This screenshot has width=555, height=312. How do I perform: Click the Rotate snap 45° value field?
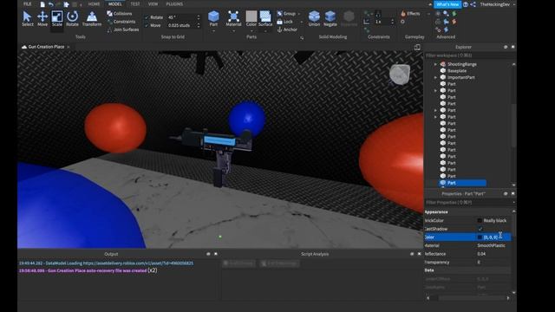coord(180,17)
